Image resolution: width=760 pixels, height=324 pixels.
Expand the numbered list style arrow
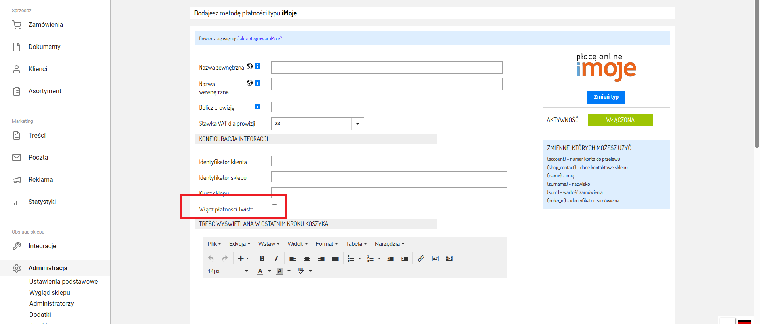379,258
